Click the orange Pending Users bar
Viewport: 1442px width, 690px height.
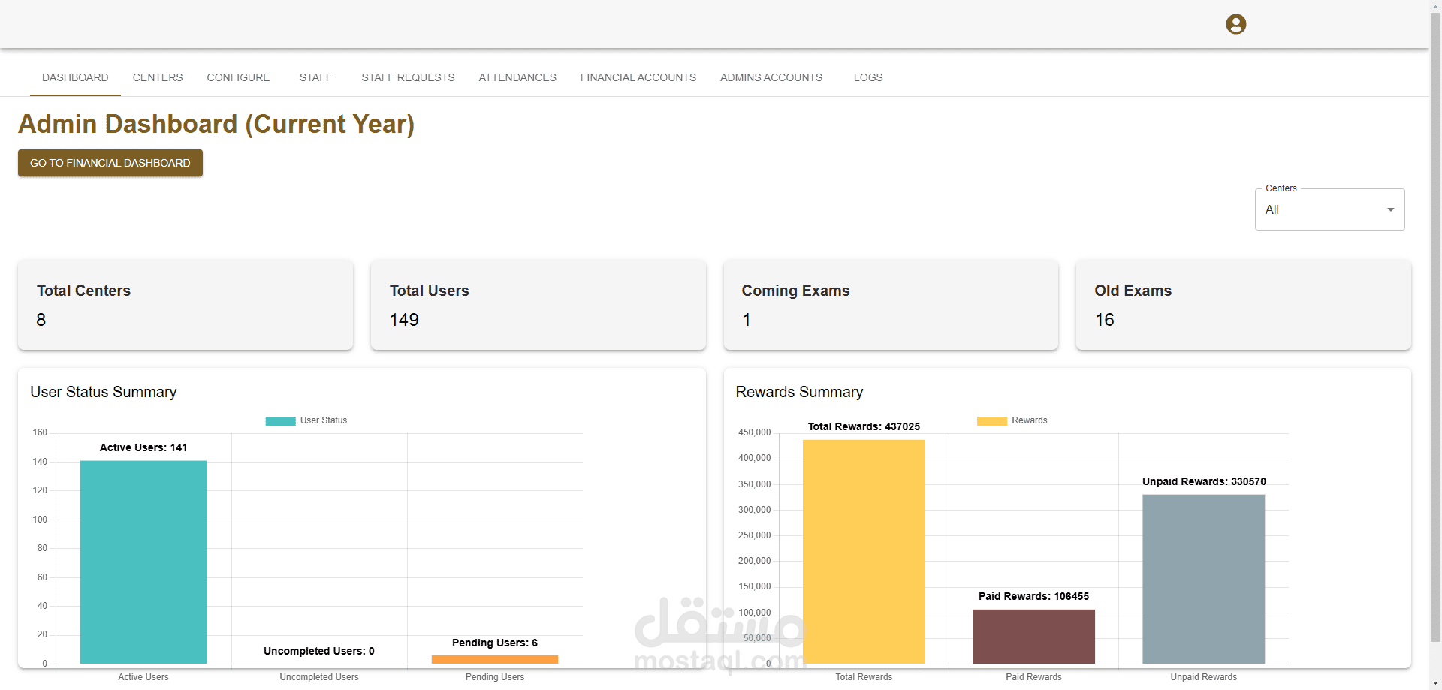point(495,659)
